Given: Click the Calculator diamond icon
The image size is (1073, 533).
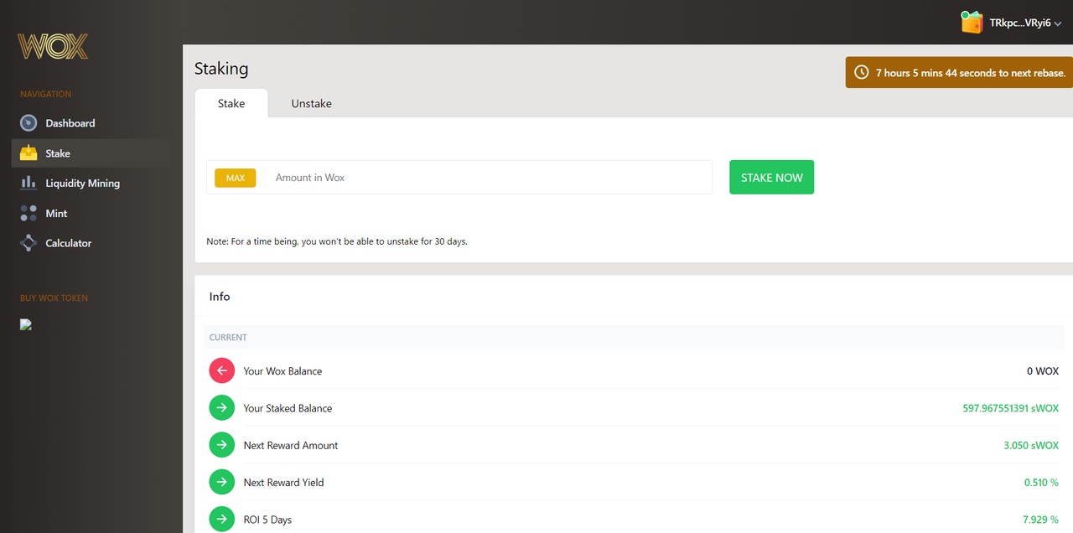Looking at the screenshot, I should click(29, 243).
